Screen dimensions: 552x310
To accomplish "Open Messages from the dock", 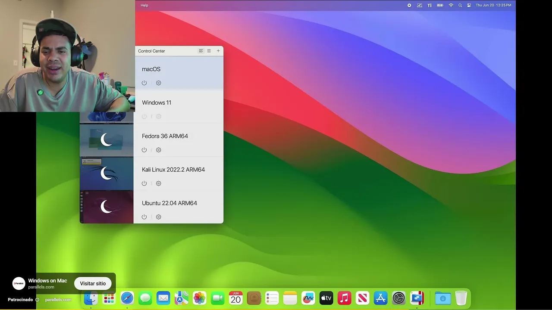I will coord(145,298).
